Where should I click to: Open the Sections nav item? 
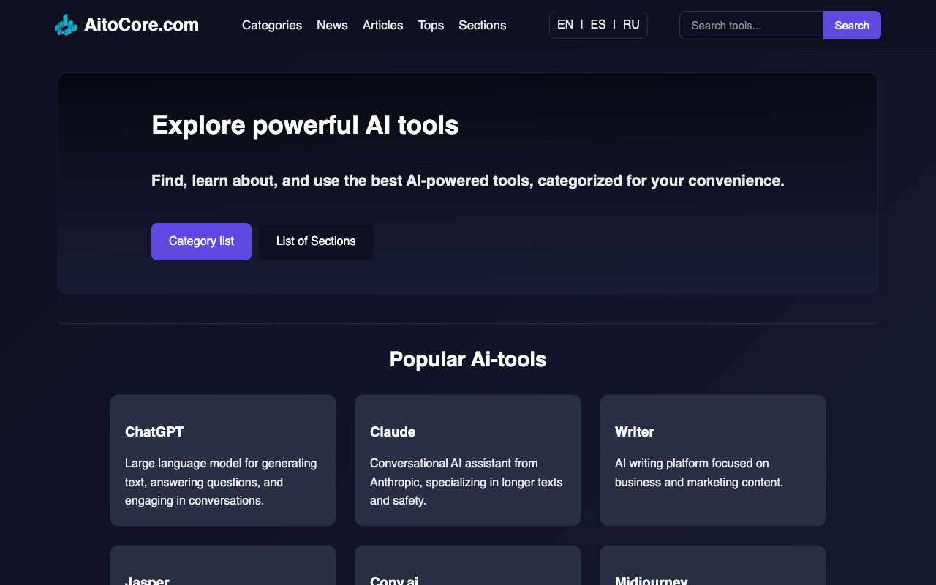point(482,25)
